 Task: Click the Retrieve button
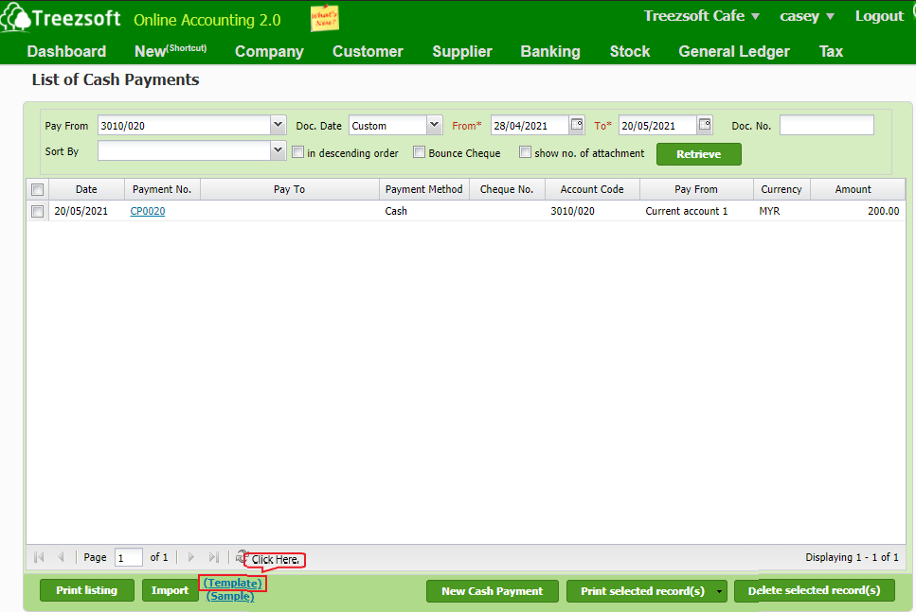699,154
